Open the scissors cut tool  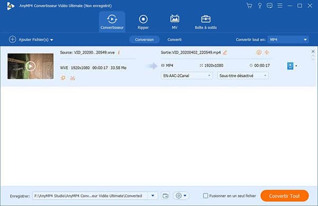[73, 78]
